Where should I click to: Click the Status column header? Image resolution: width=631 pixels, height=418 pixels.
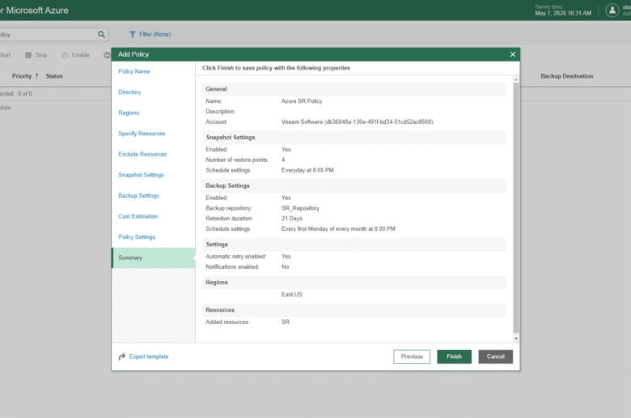tap(54, 76)
